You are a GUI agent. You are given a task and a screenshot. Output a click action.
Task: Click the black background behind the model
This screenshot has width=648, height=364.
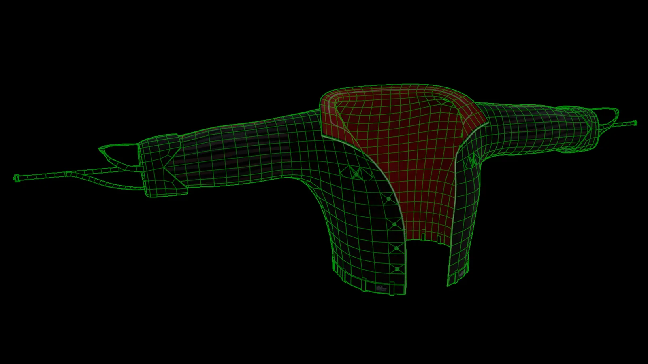coord(122,303)
